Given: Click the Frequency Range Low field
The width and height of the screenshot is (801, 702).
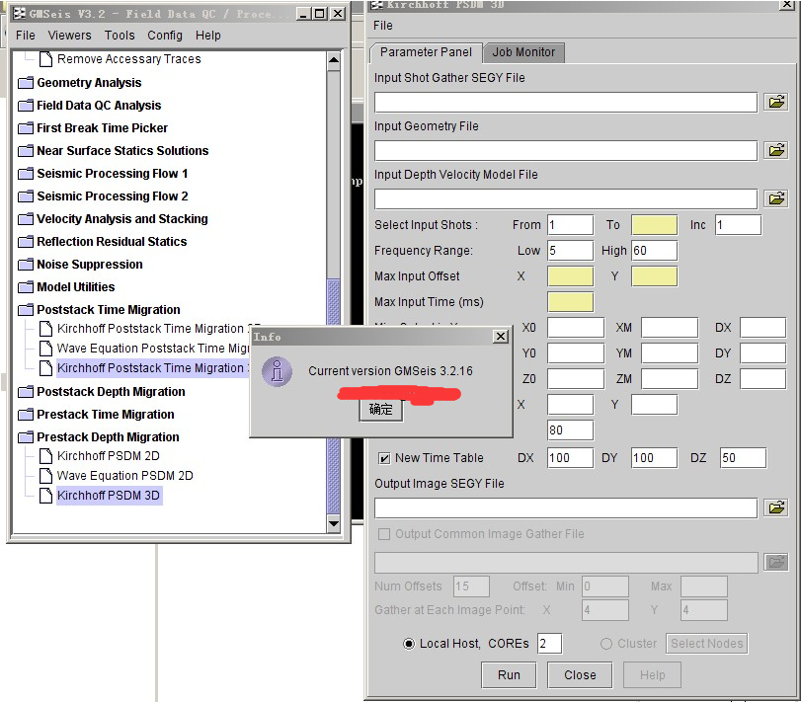Looking at the screenshot, I should (571, 251).
